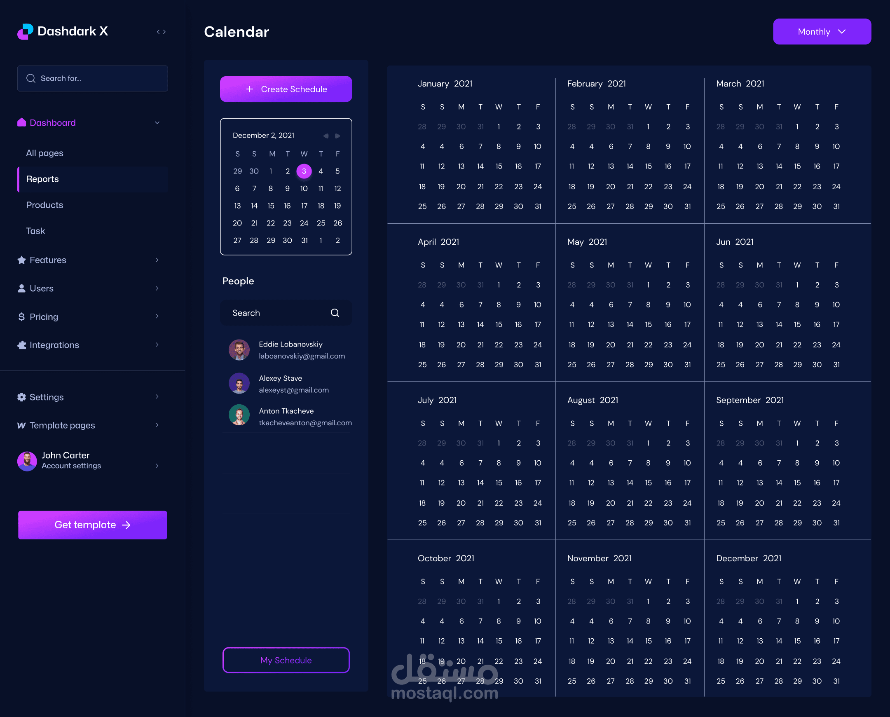Collapse sidebar using the arrows icon
This screenshot has height=717, width=890.
pyautogui.click(x=161, y=32)
